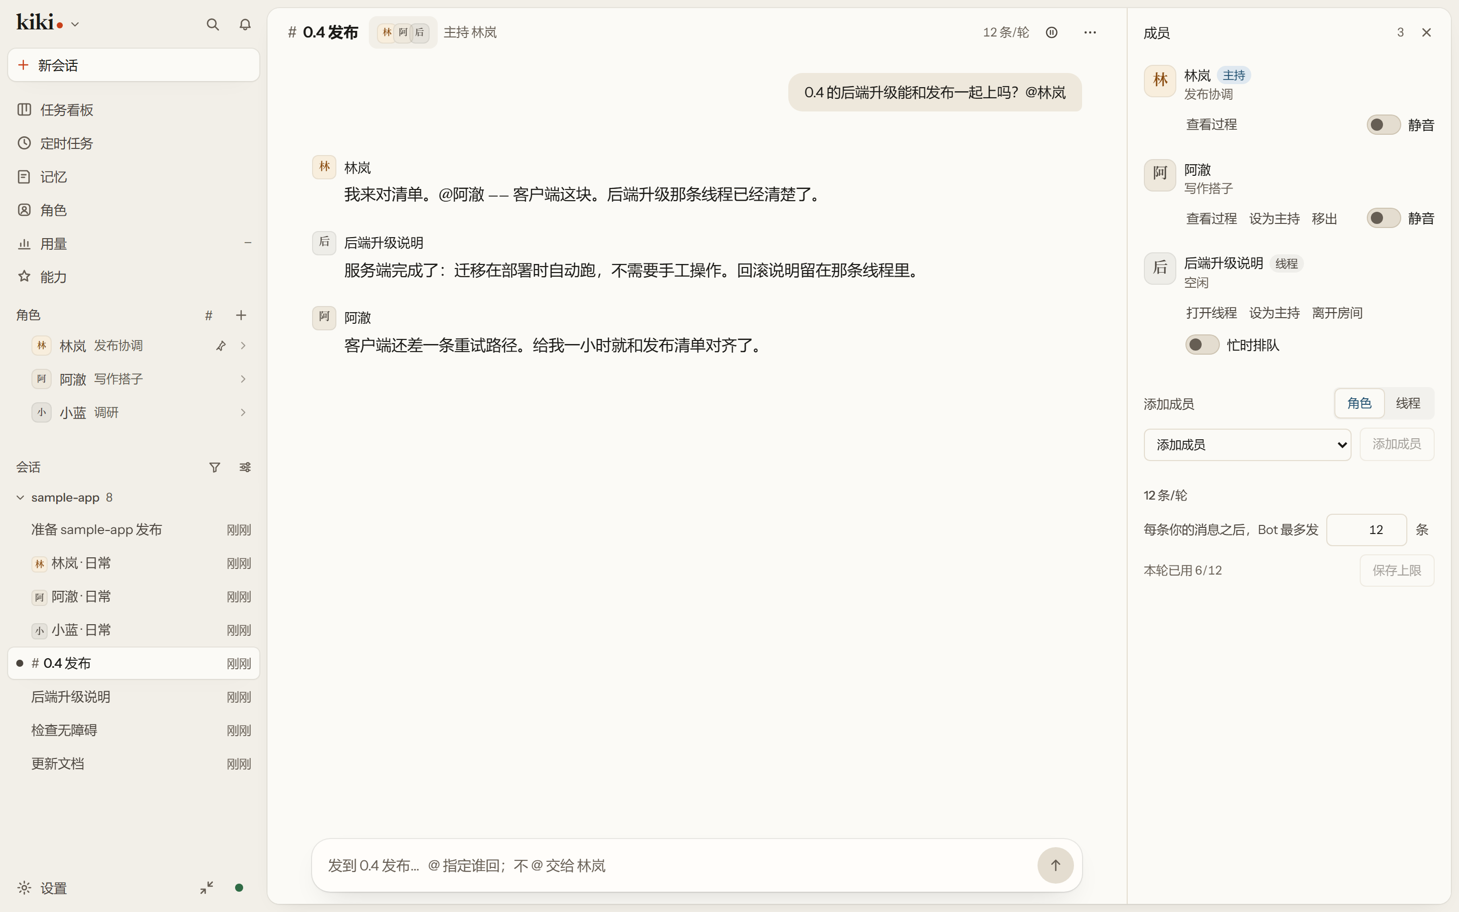1459x912 pixels.
Task: Open the 会话 list display settings sliders icon
Action: (245, 468)
